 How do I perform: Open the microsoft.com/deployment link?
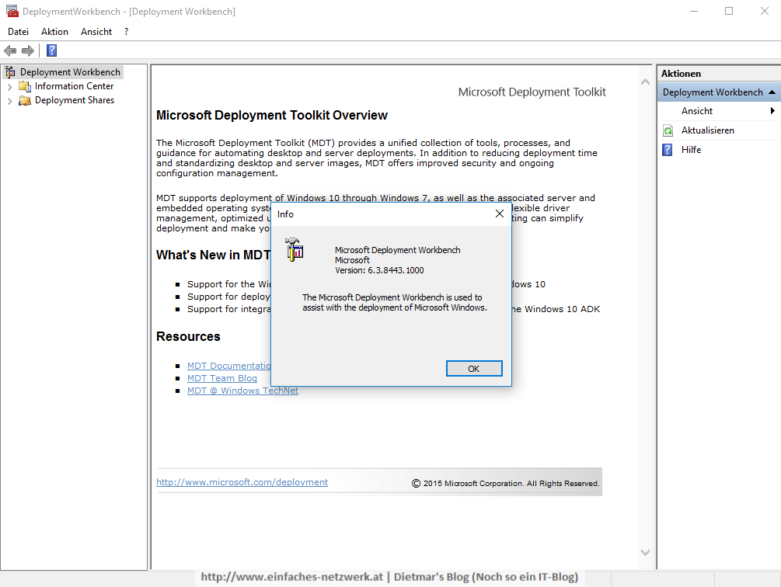242,482
